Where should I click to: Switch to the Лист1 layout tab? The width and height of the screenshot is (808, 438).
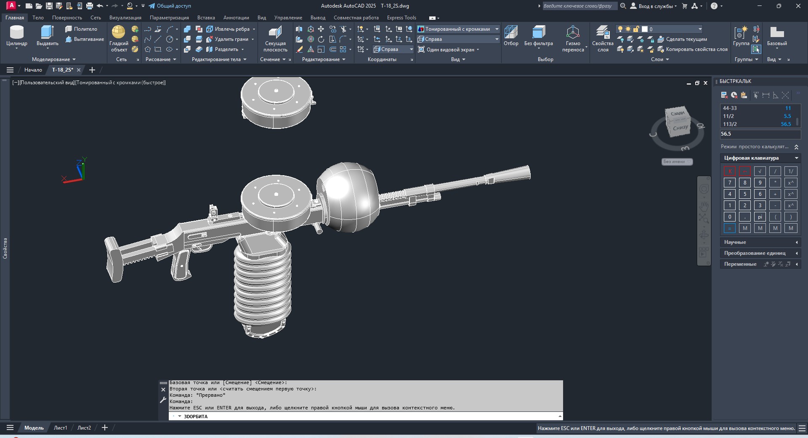pyautogui.click(x=60, y=427)
